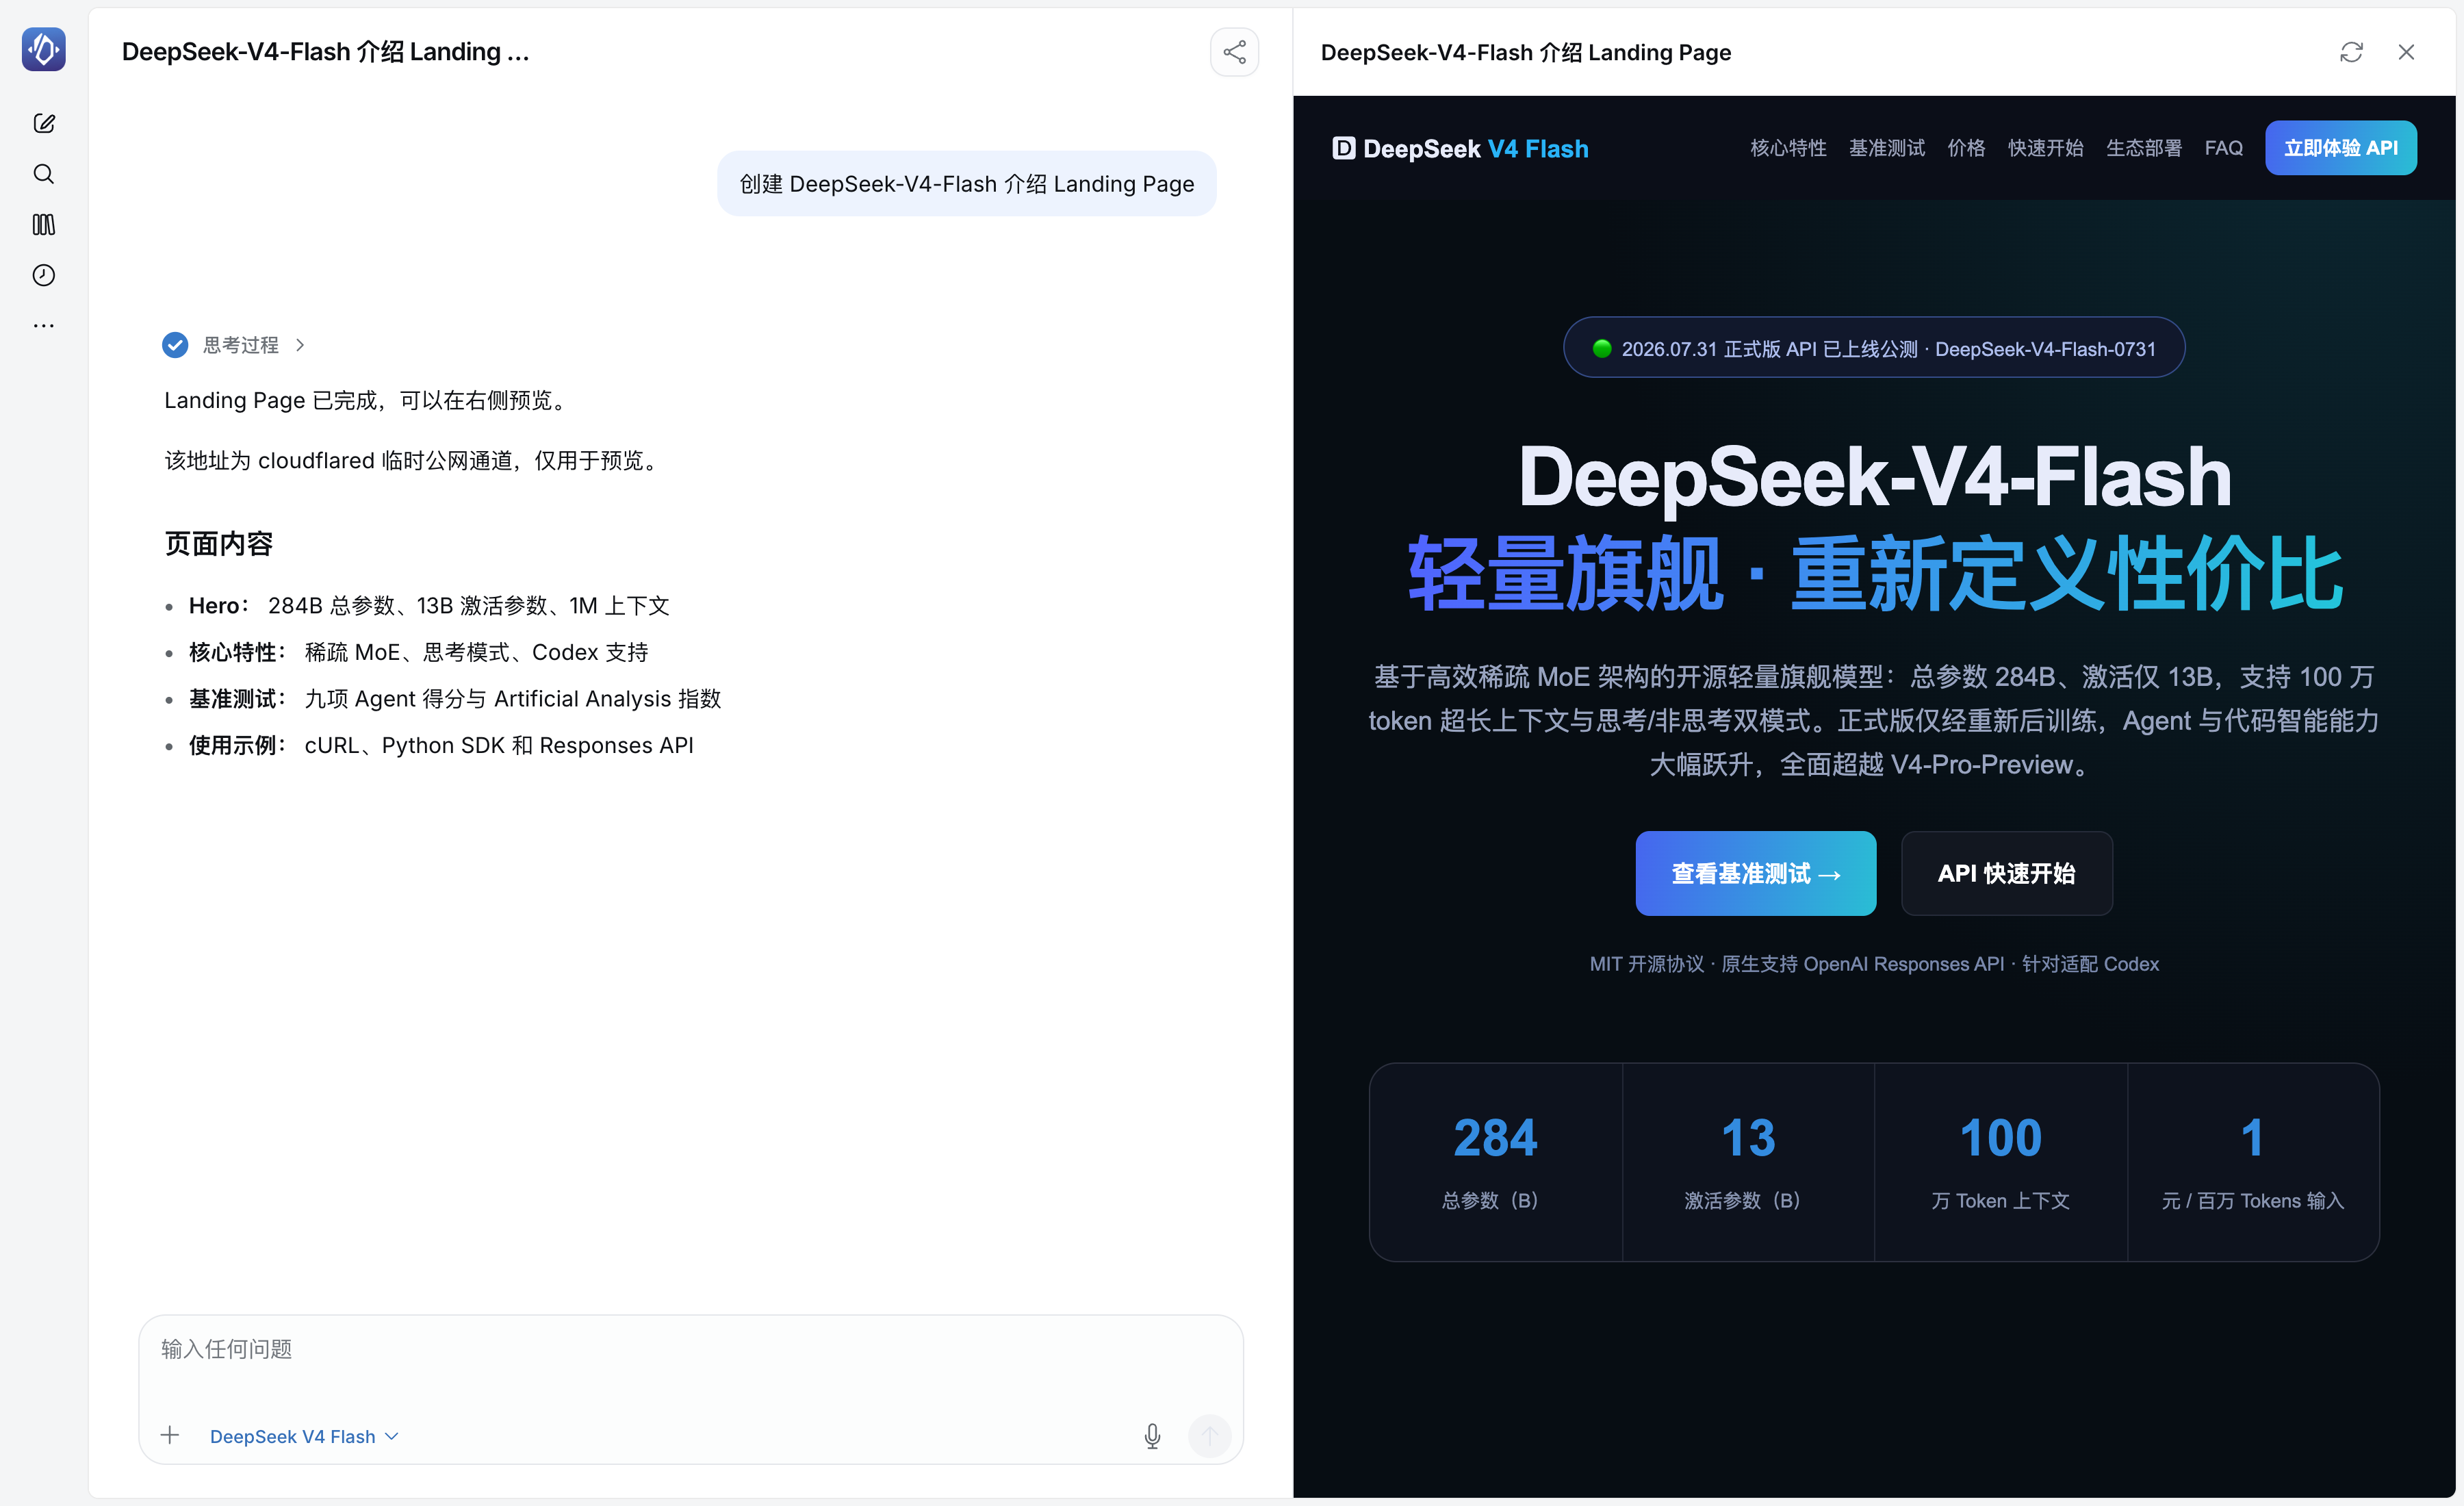Open the DeepSeek V4 Flash model dropdown
Screen dimensions: 2464x1506
pos(304,1436)
